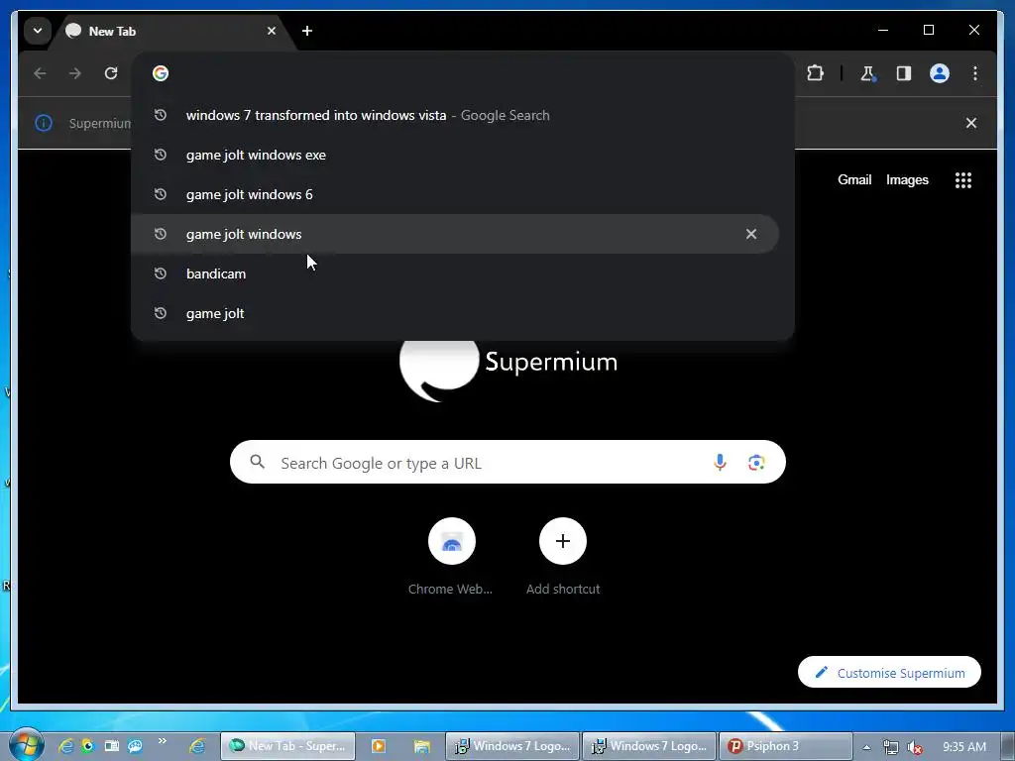Open the Images link
Screen dimensions: 1015x761
[907, 180]
